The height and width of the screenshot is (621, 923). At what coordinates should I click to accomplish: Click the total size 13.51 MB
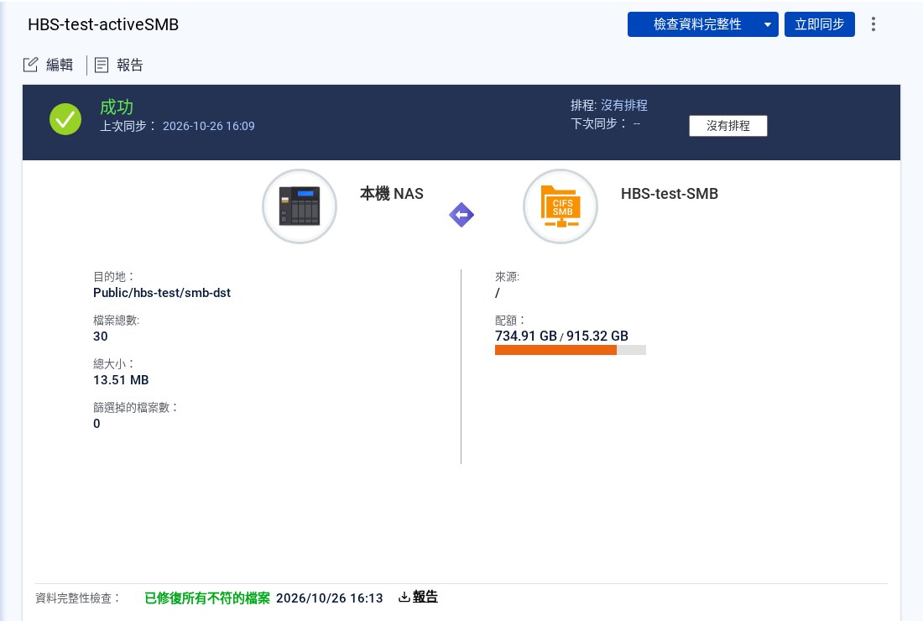(121, 379)
